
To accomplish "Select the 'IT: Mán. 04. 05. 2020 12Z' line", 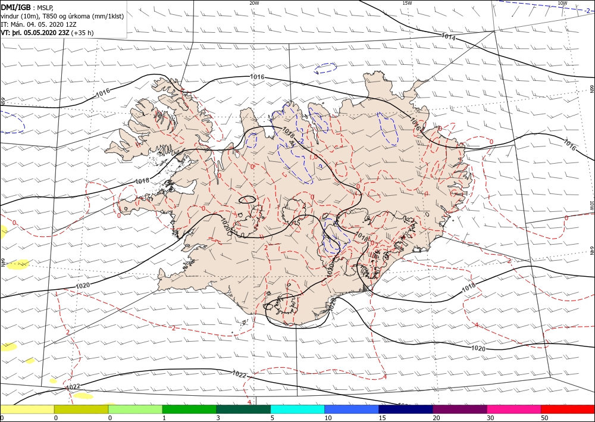I will (39, 24).
